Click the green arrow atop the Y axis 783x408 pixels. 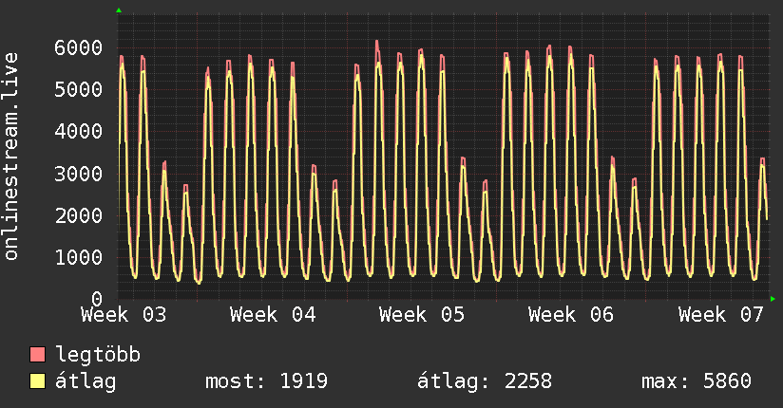coord(119,10)
